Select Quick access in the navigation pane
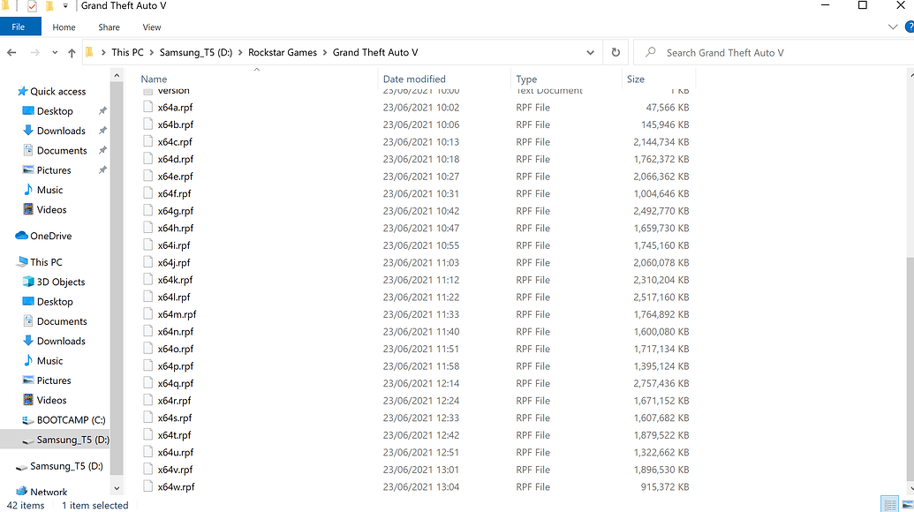 point(57,92)
